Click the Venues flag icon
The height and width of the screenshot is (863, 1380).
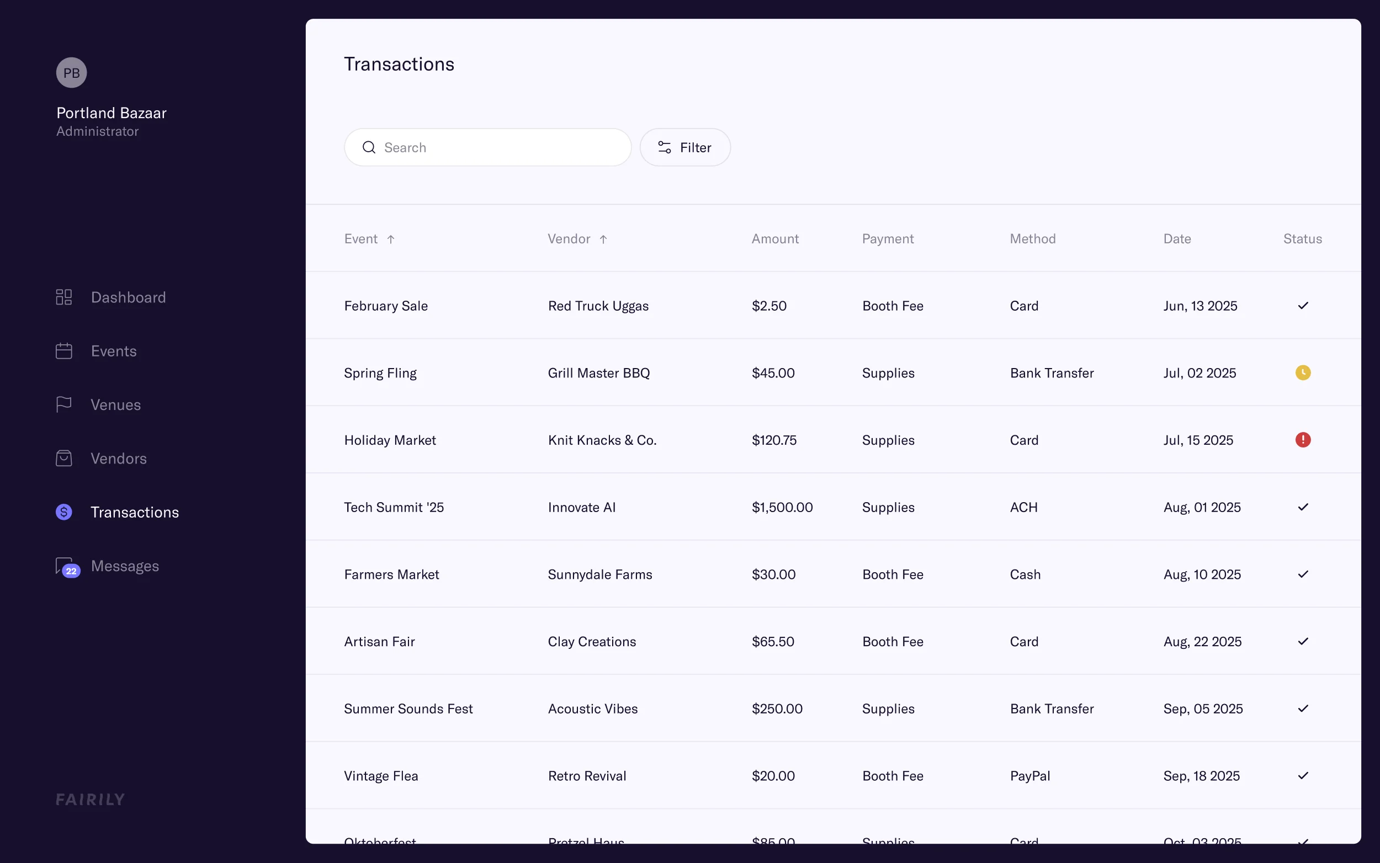(x=64, y=404)
